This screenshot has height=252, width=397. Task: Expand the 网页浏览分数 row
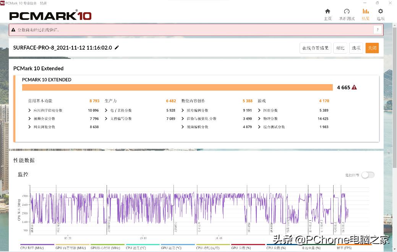click(x=30, y=127)
